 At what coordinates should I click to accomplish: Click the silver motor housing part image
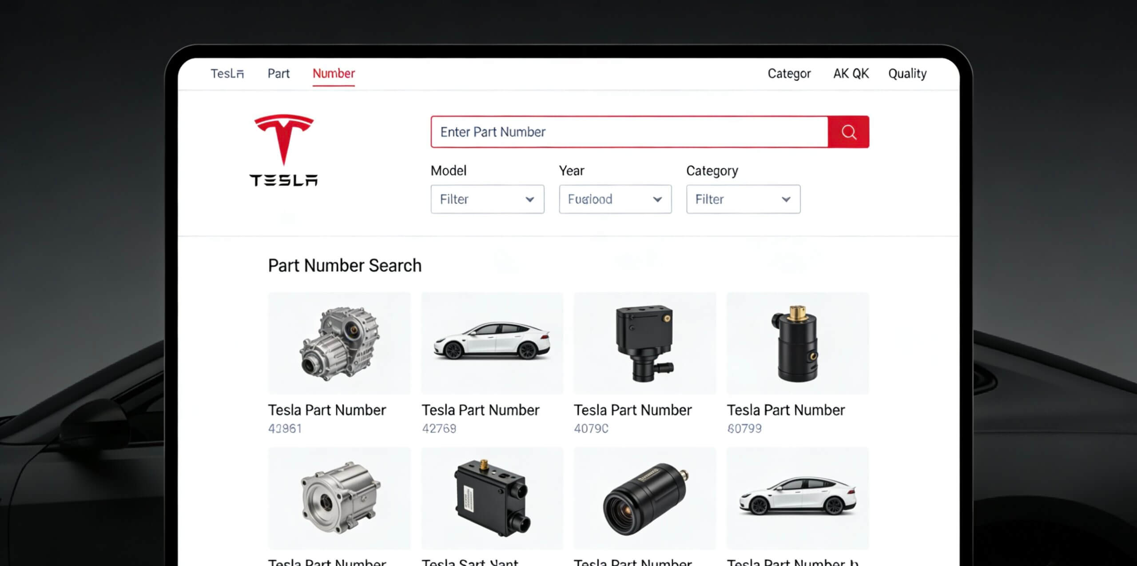(339, 498)
